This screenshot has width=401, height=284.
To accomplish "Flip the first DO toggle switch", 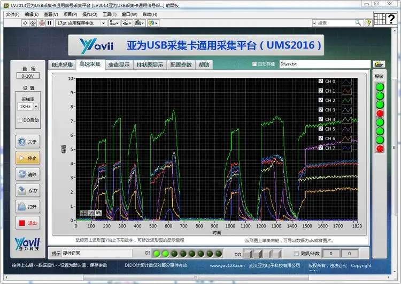I will pos(248,254).
